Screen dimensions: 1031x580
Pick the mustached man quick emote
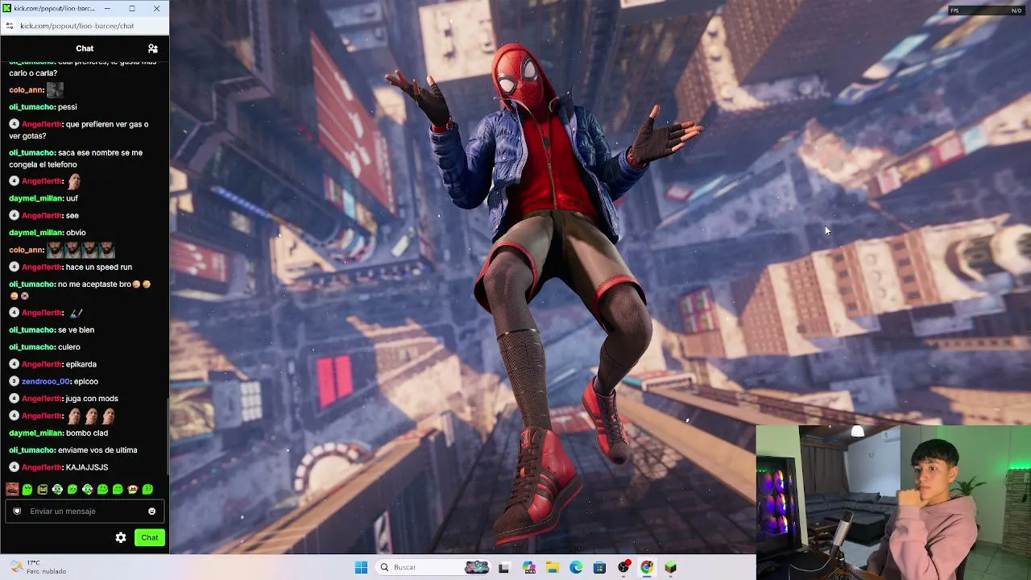click(x=12, y=489)
